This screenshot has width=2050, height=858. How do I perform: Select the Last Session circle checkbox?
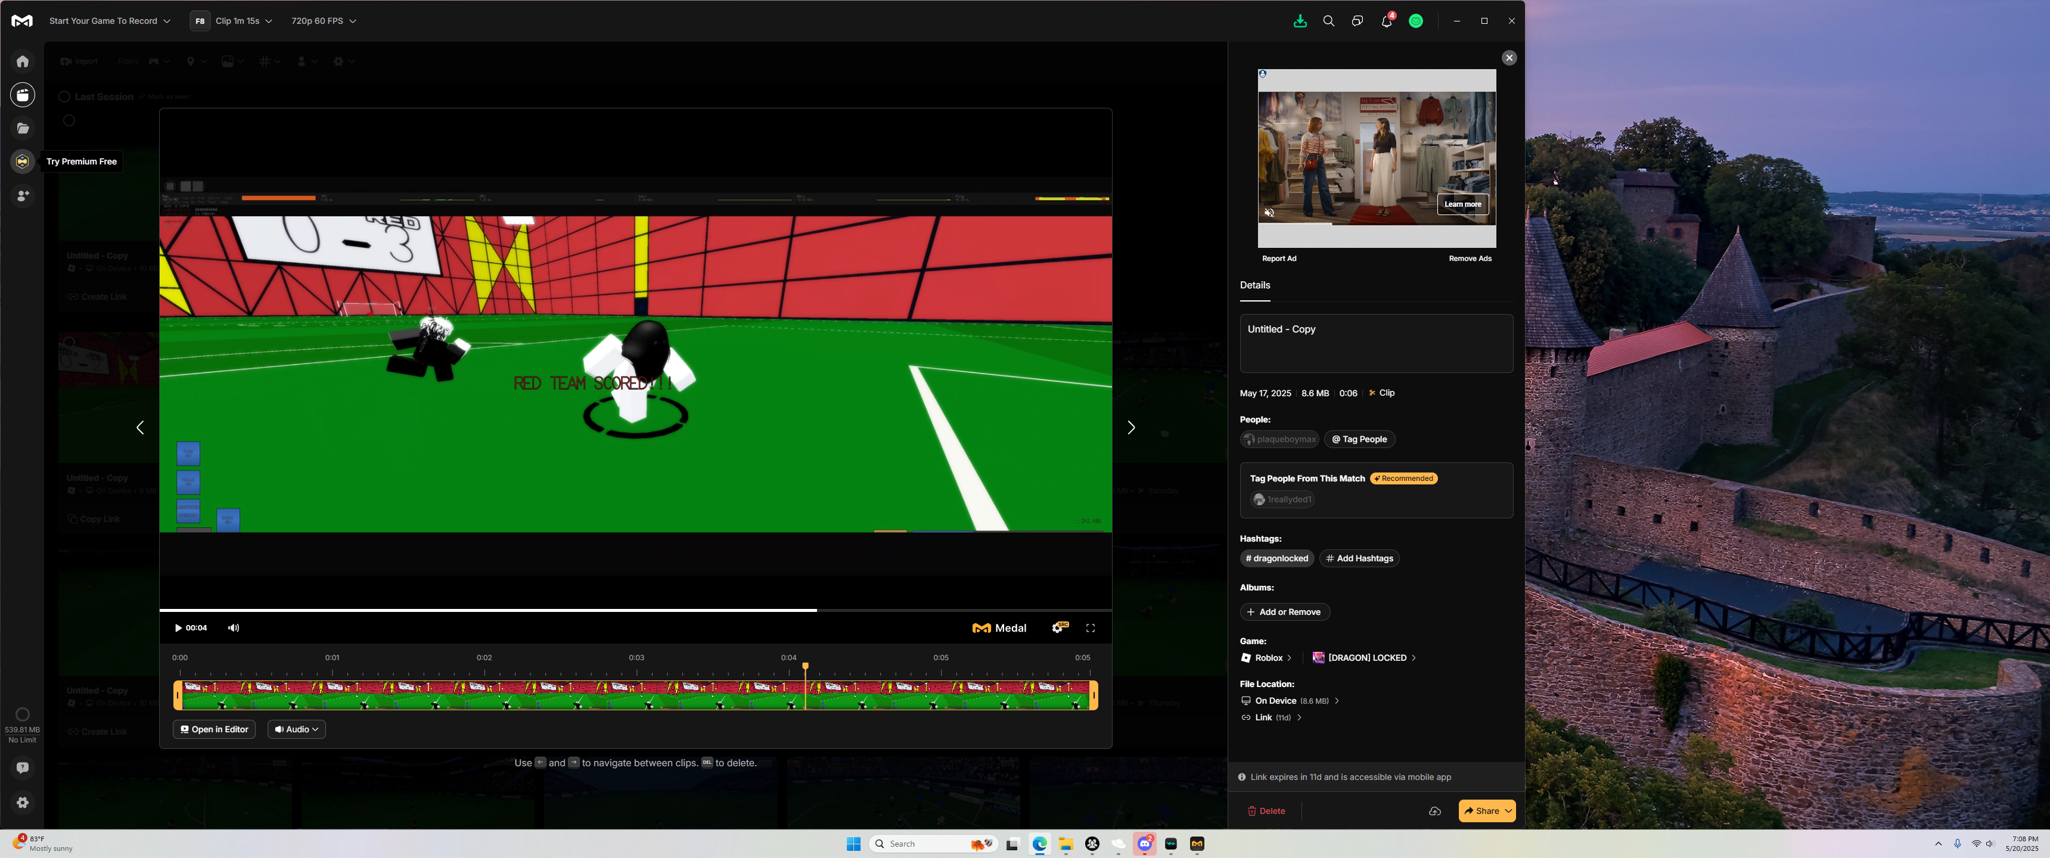click(64, 97)
